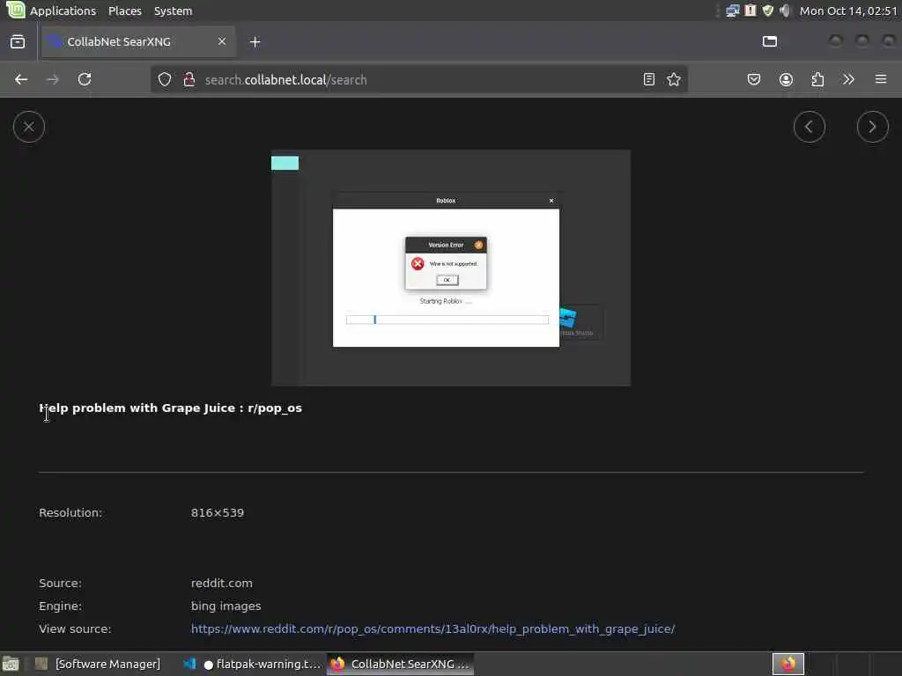This screenshot has height=676, width=902.
Task: Click the Linux Mint logo icon
Action: point(16,11)
